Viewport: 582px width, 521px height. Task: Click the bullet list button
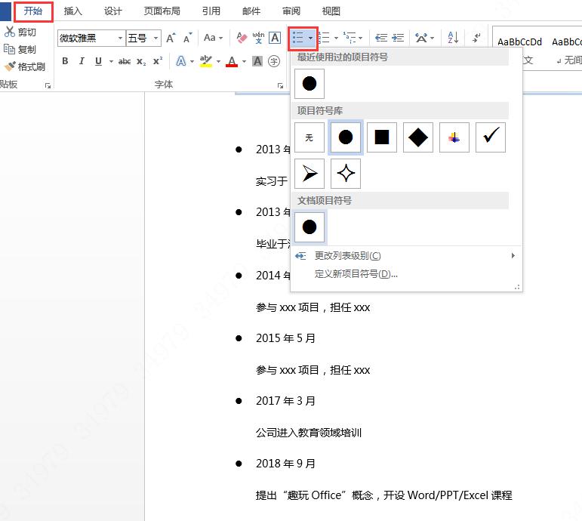[298, 38]
